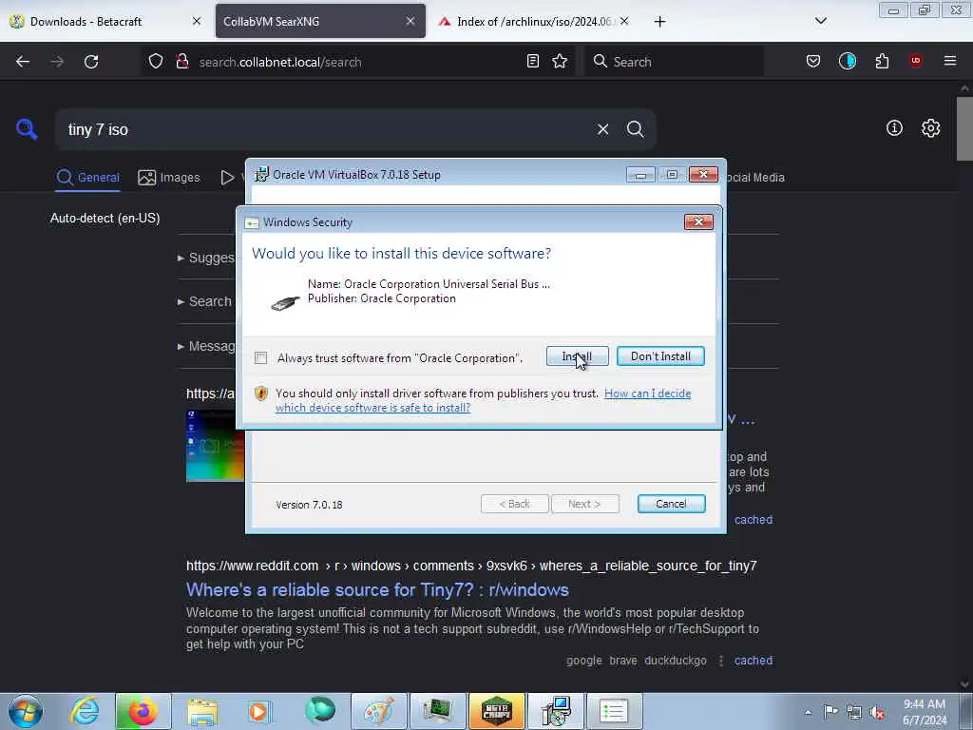Click the insecure connection lock icon
Image resolution: width=973 pixels, height=730 pixels.
[x=181, y=62]
